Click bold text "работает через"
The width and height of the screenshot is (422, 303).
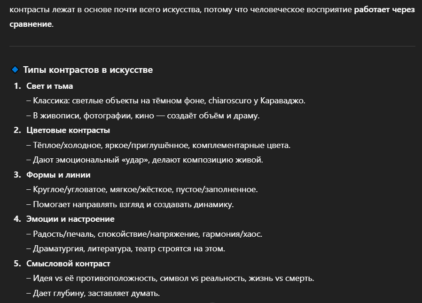[384, 10]
